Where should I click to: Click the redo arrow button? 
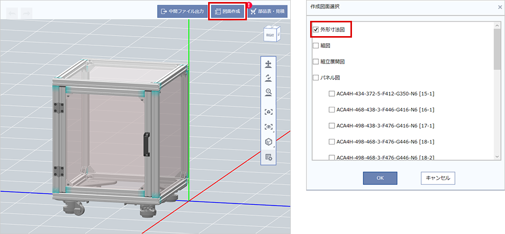coord(27,12)
